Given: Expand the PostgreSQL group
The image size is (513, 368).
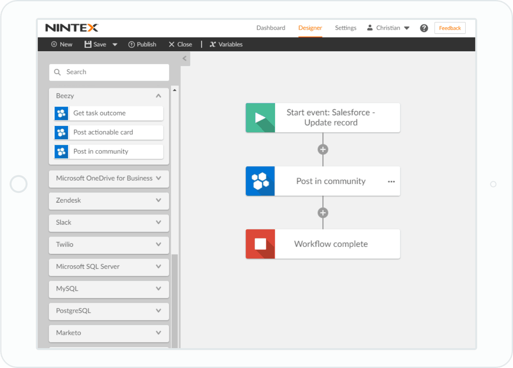Looking at the screenshot, I should (109, 311).
